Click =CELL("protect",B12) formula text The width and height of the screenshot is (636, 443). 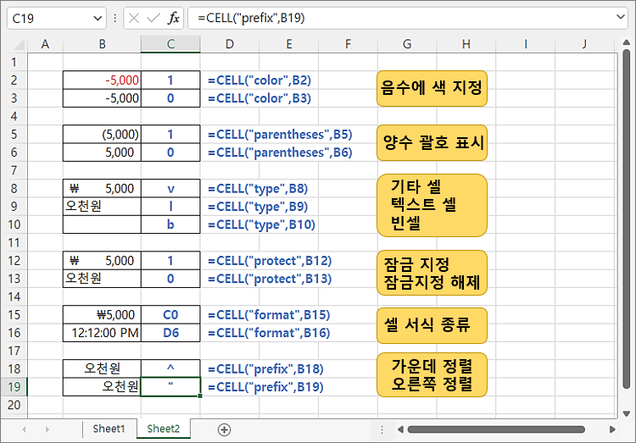pyautogui.click(x=270, y=261)
